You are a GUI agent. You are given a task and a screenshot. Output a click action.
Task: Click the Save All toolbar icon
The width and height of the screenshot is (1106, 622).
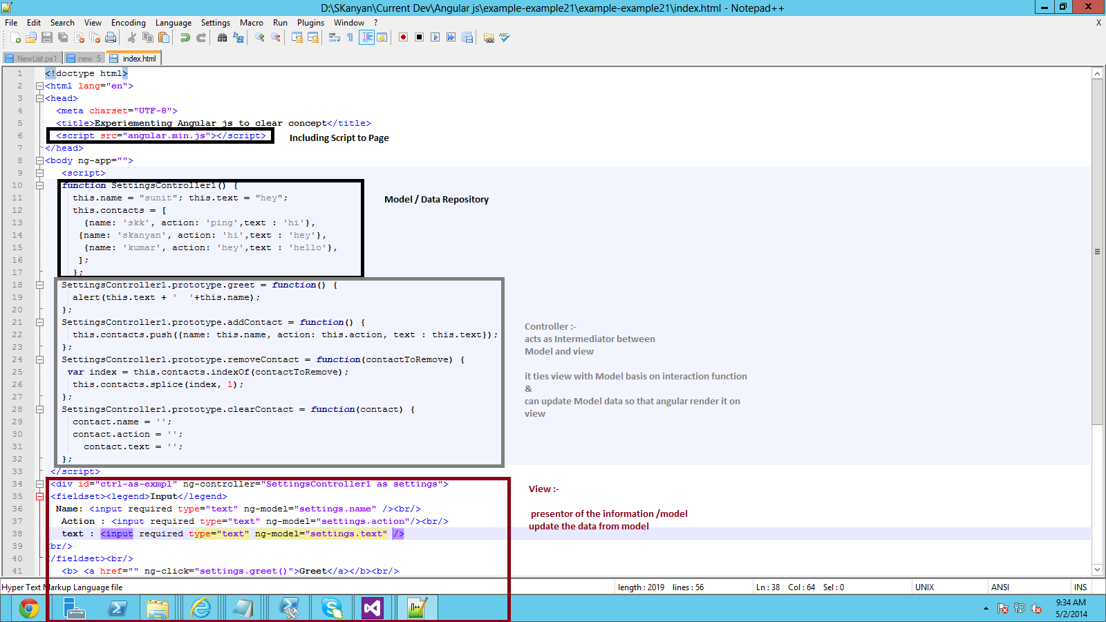(x=63, y=38)
